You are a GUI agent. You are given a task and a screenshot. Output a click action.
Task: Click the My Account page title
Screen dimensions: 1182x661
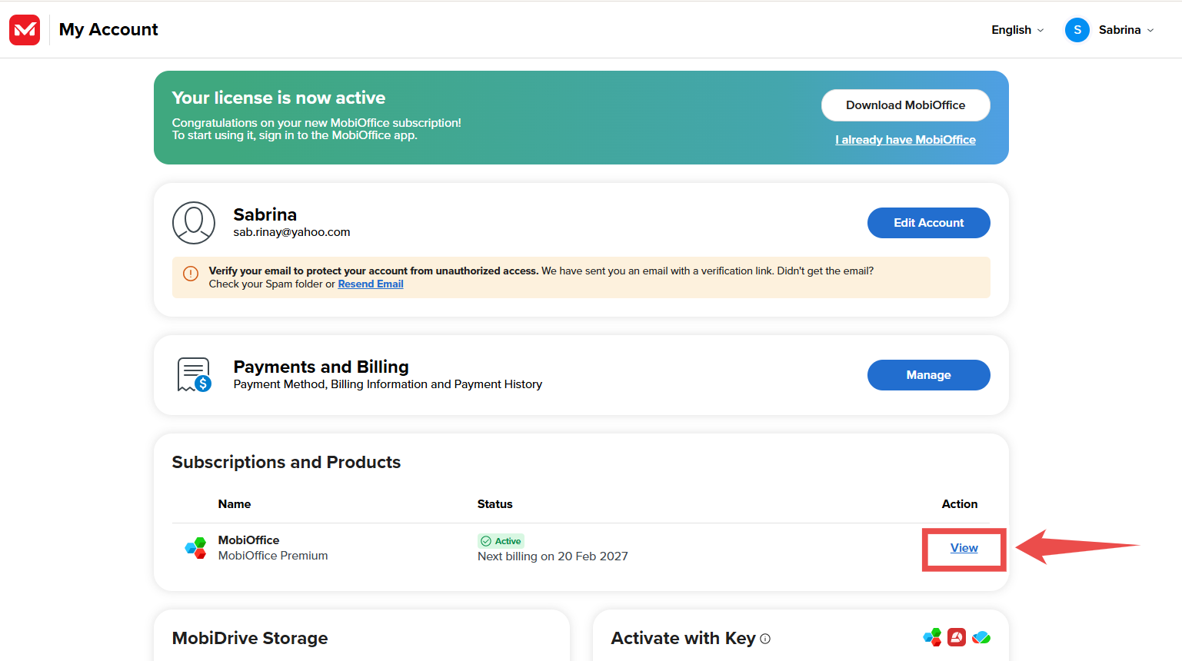pos(108,30)
